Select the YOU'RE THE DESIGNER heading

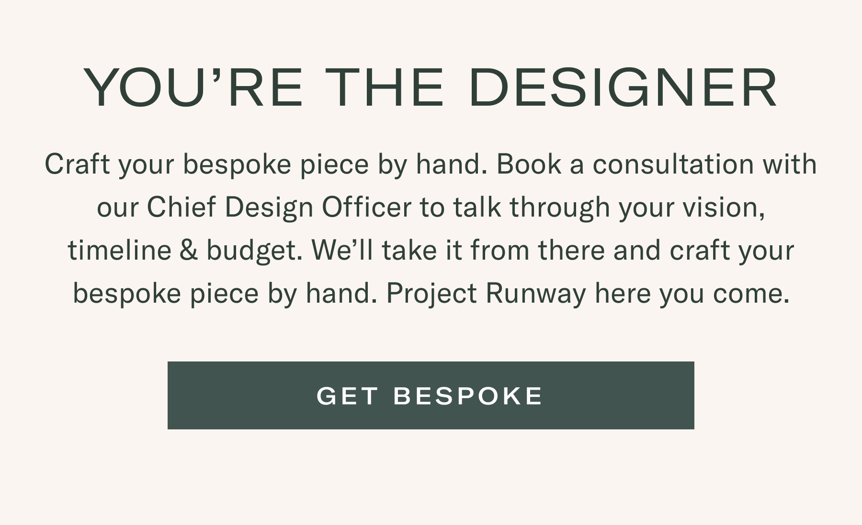tap(431, 88)
